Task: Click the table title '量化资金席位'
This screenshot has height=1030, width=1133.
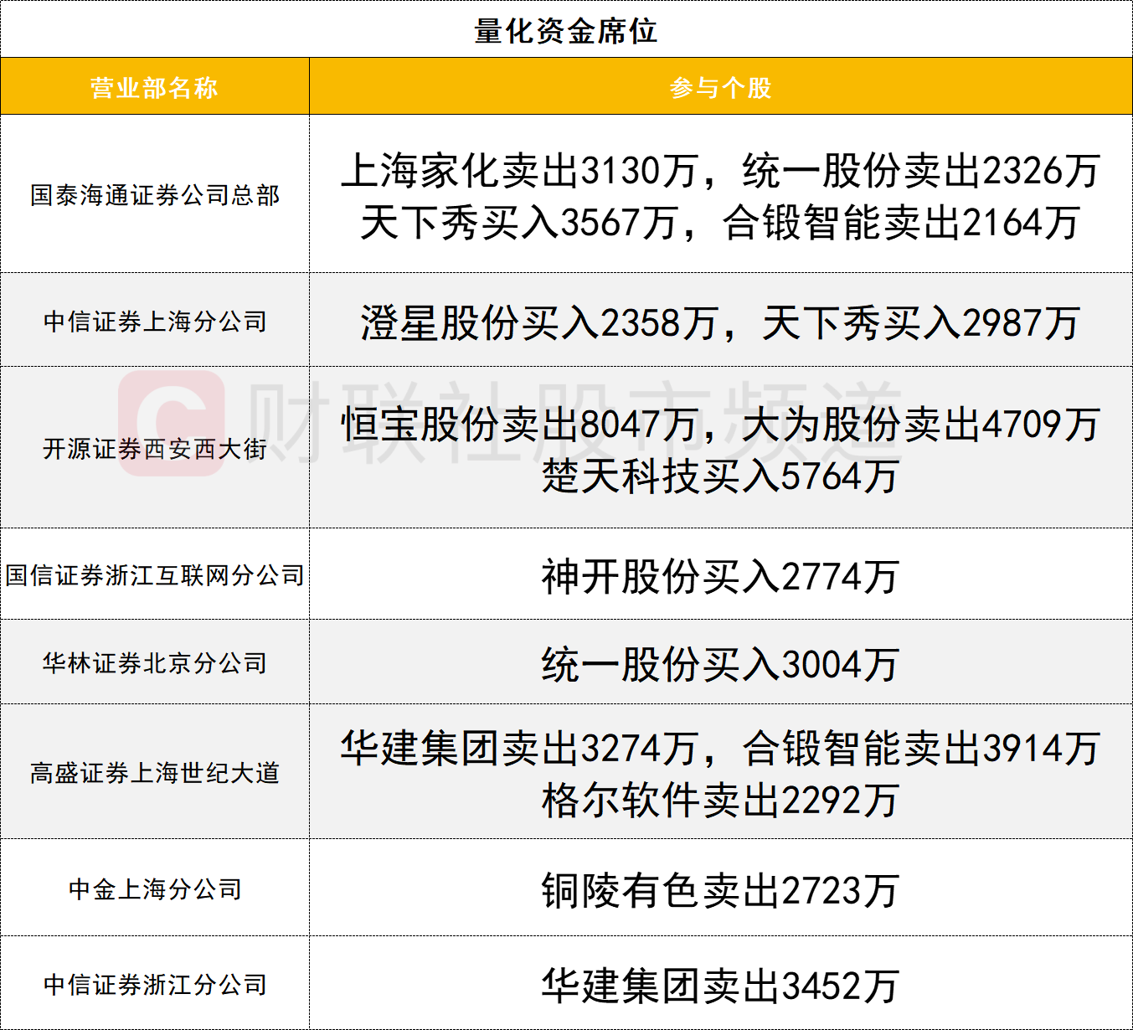Action: [566, 32]
